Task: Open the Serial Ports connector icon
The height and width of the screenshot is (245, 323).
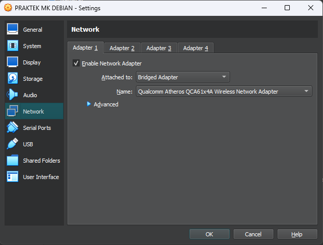Action: tap(13, 127)
